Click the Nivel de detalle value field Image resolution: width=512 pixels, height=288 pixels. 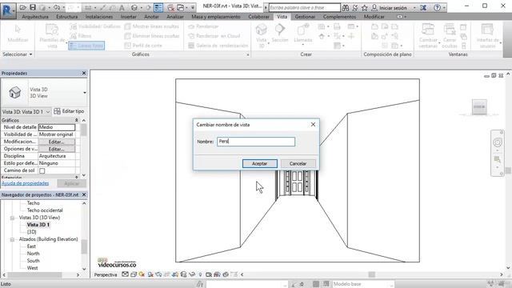pos(57,127)
